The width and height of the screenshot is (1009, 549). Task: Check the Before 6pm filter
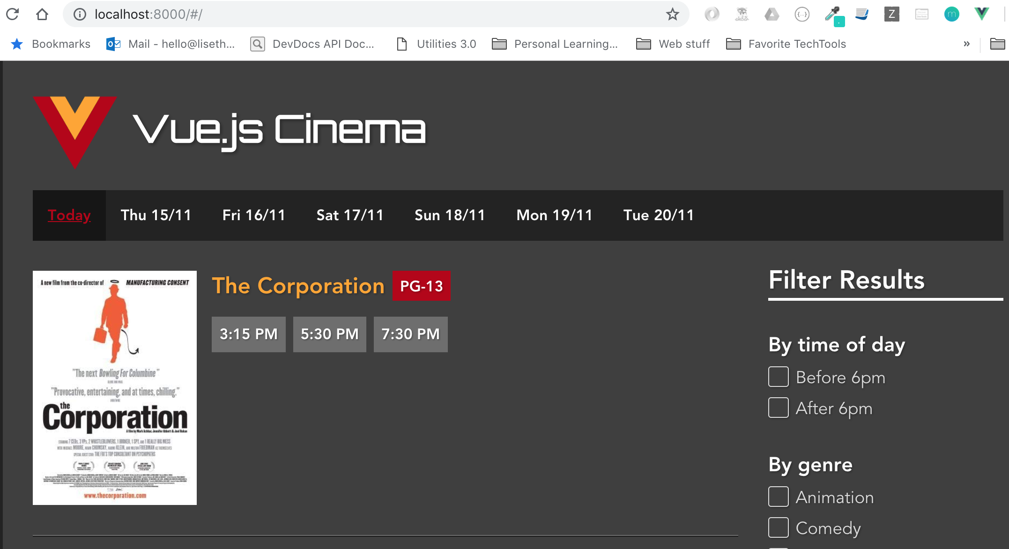tap(779, 377)
